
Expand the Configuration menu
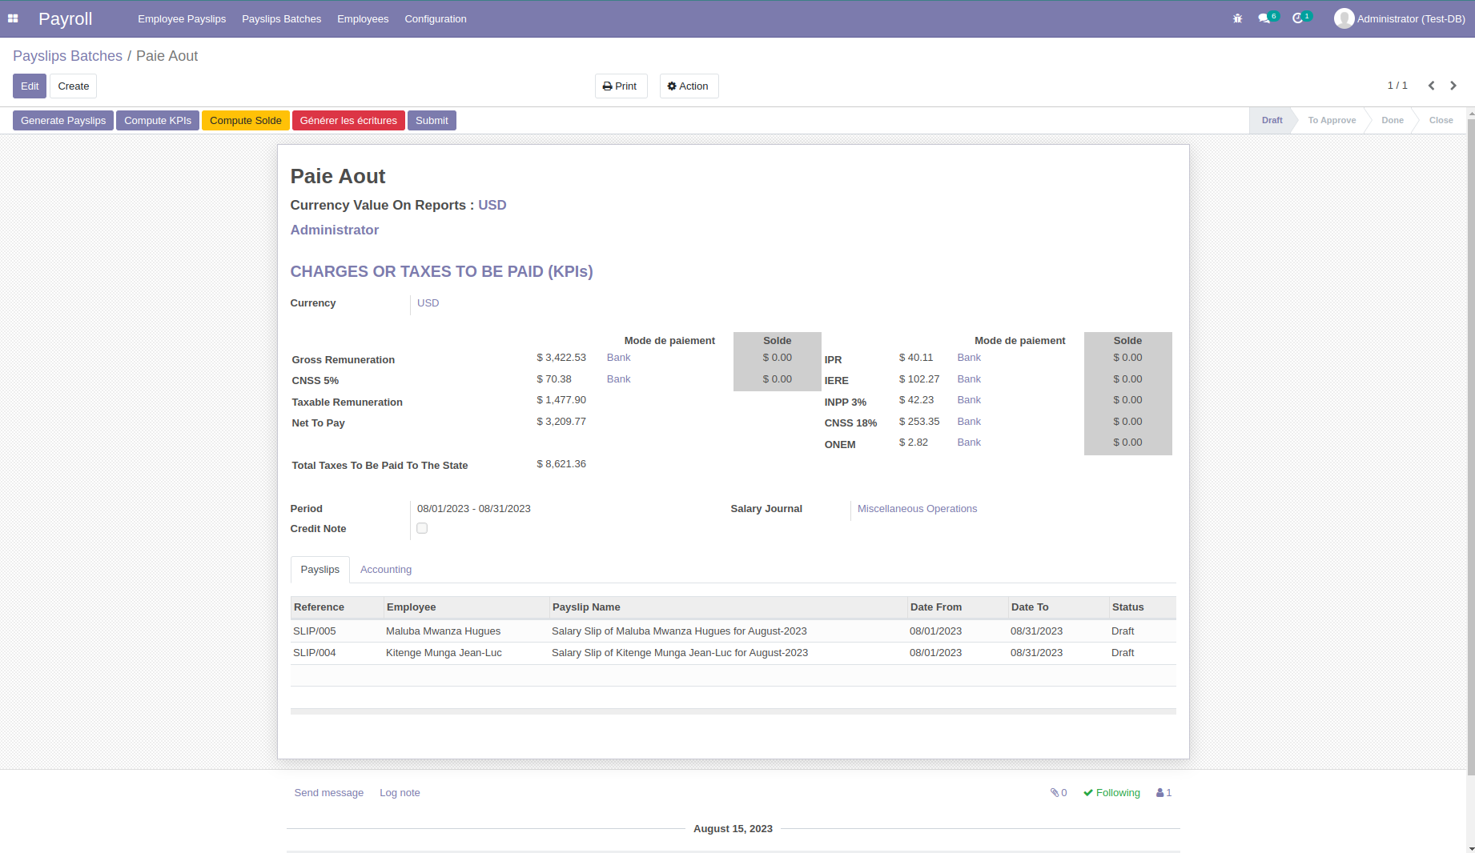coord(435,19)
